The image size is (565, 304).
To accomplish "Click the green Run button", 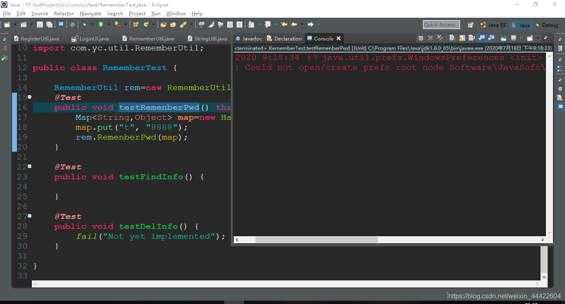I will [101, 24].
